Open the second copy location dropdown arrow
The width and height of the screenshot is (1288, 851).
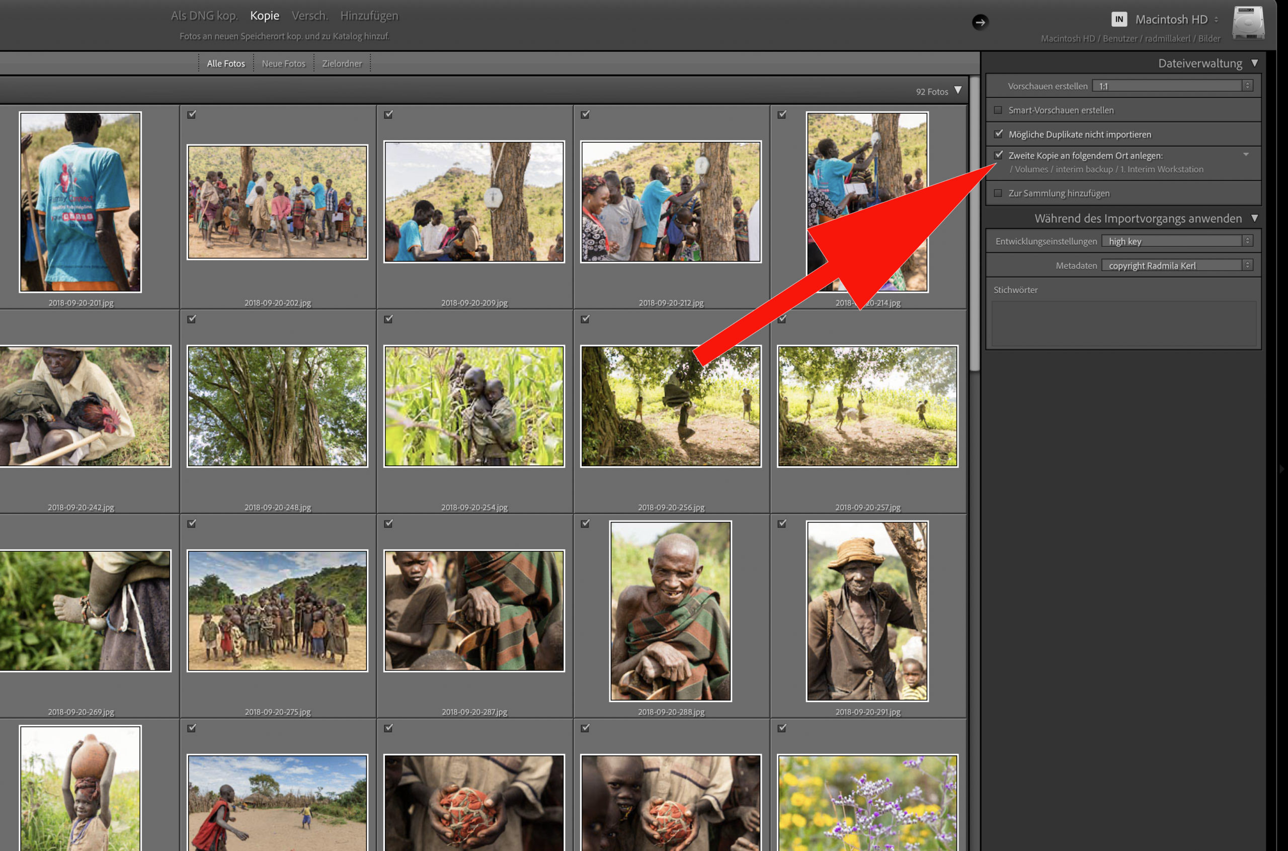(x=1246, y=155)
